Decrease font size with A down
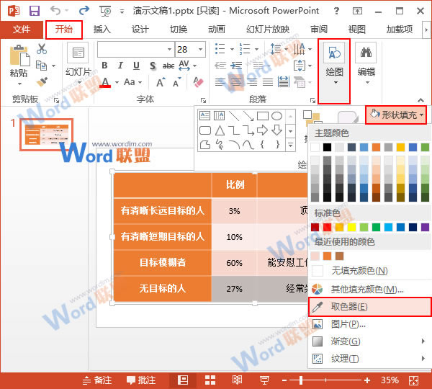The image size is (432, 389). [x=176, y=82]
